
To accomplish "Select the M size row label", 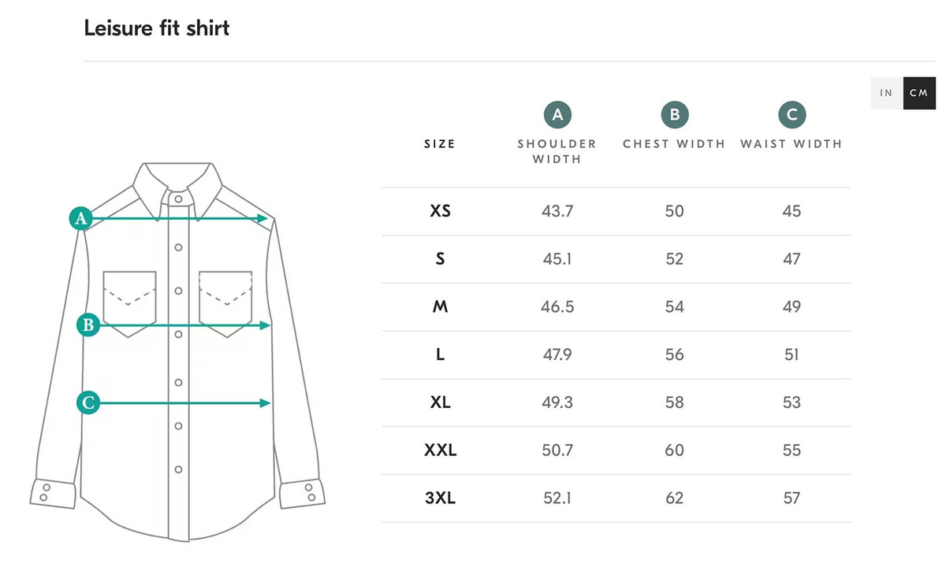I will (x=440, y=306).
